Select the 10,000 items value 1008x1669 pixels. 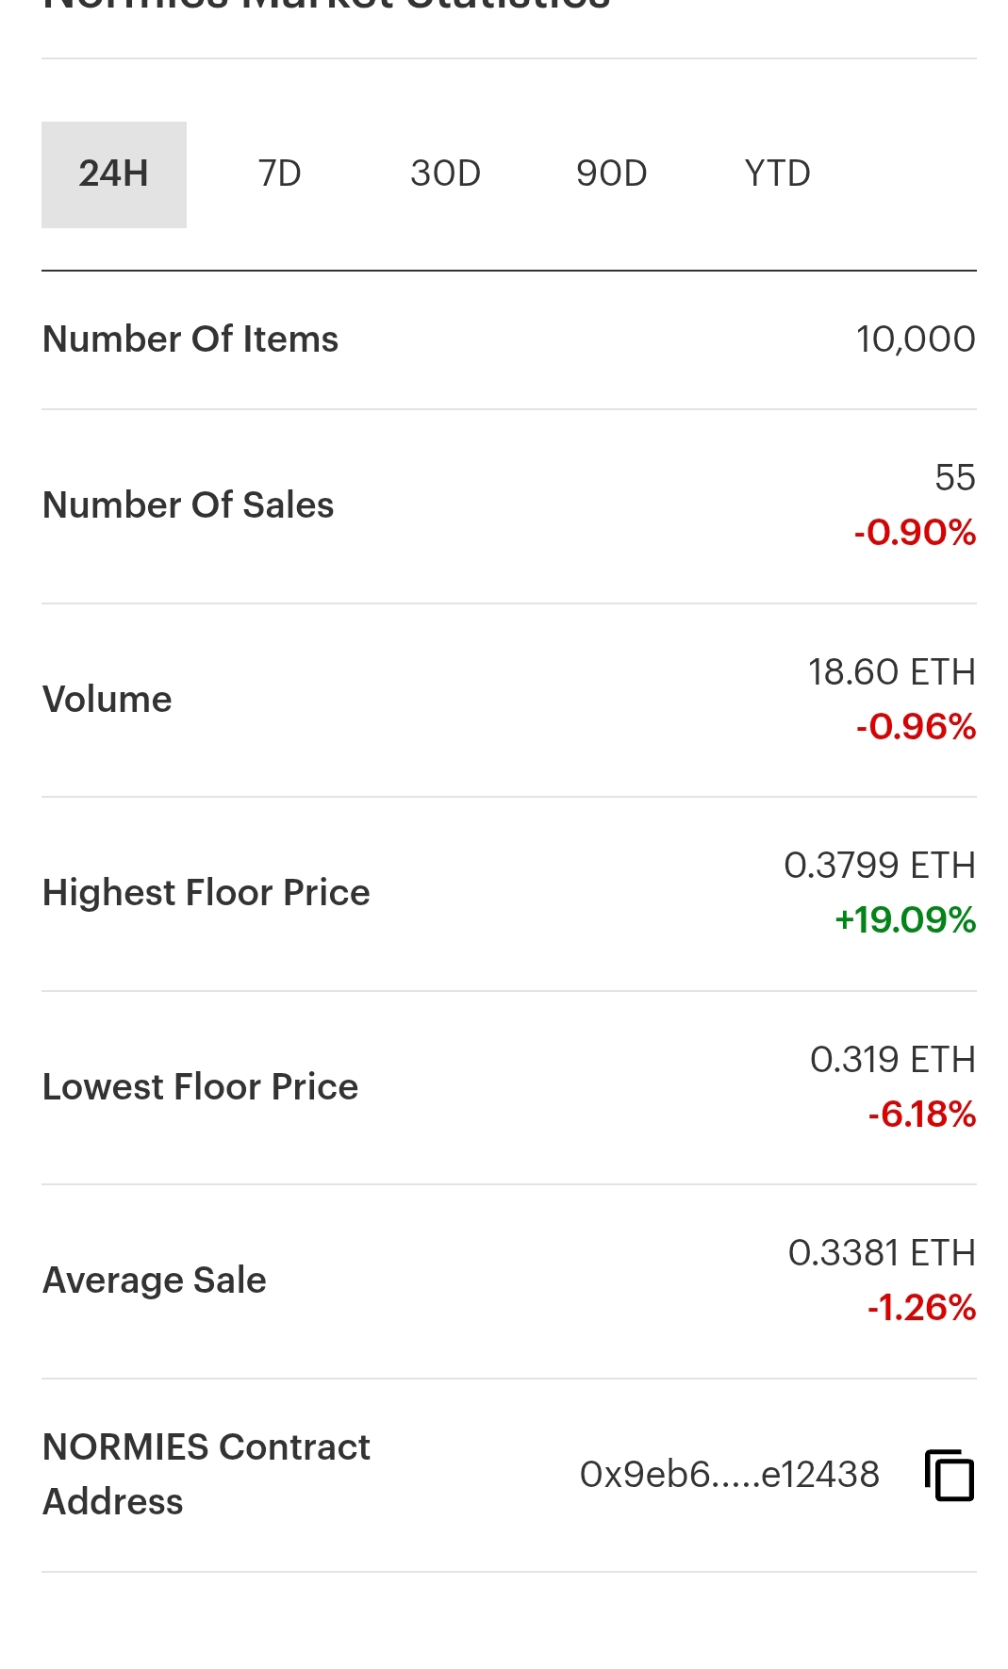(916, 339)
